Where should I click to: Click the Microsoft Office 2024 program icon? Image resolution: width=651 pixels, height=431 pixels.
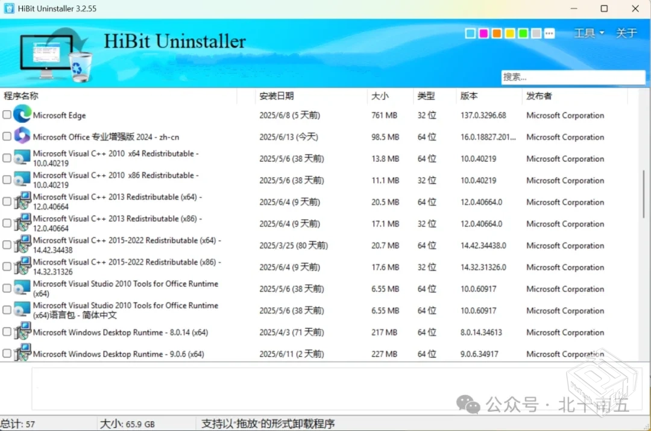[x=21, y=136]
